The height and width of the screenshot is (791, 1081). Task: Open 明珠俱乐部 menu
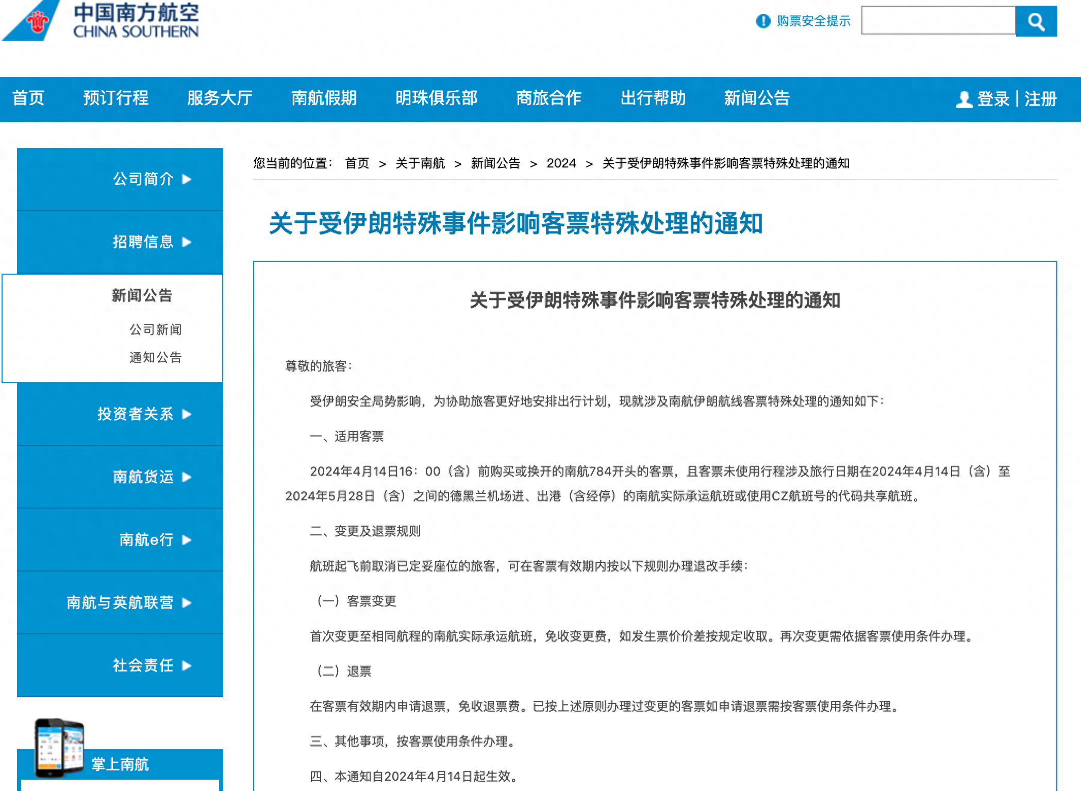pos(437,98)
